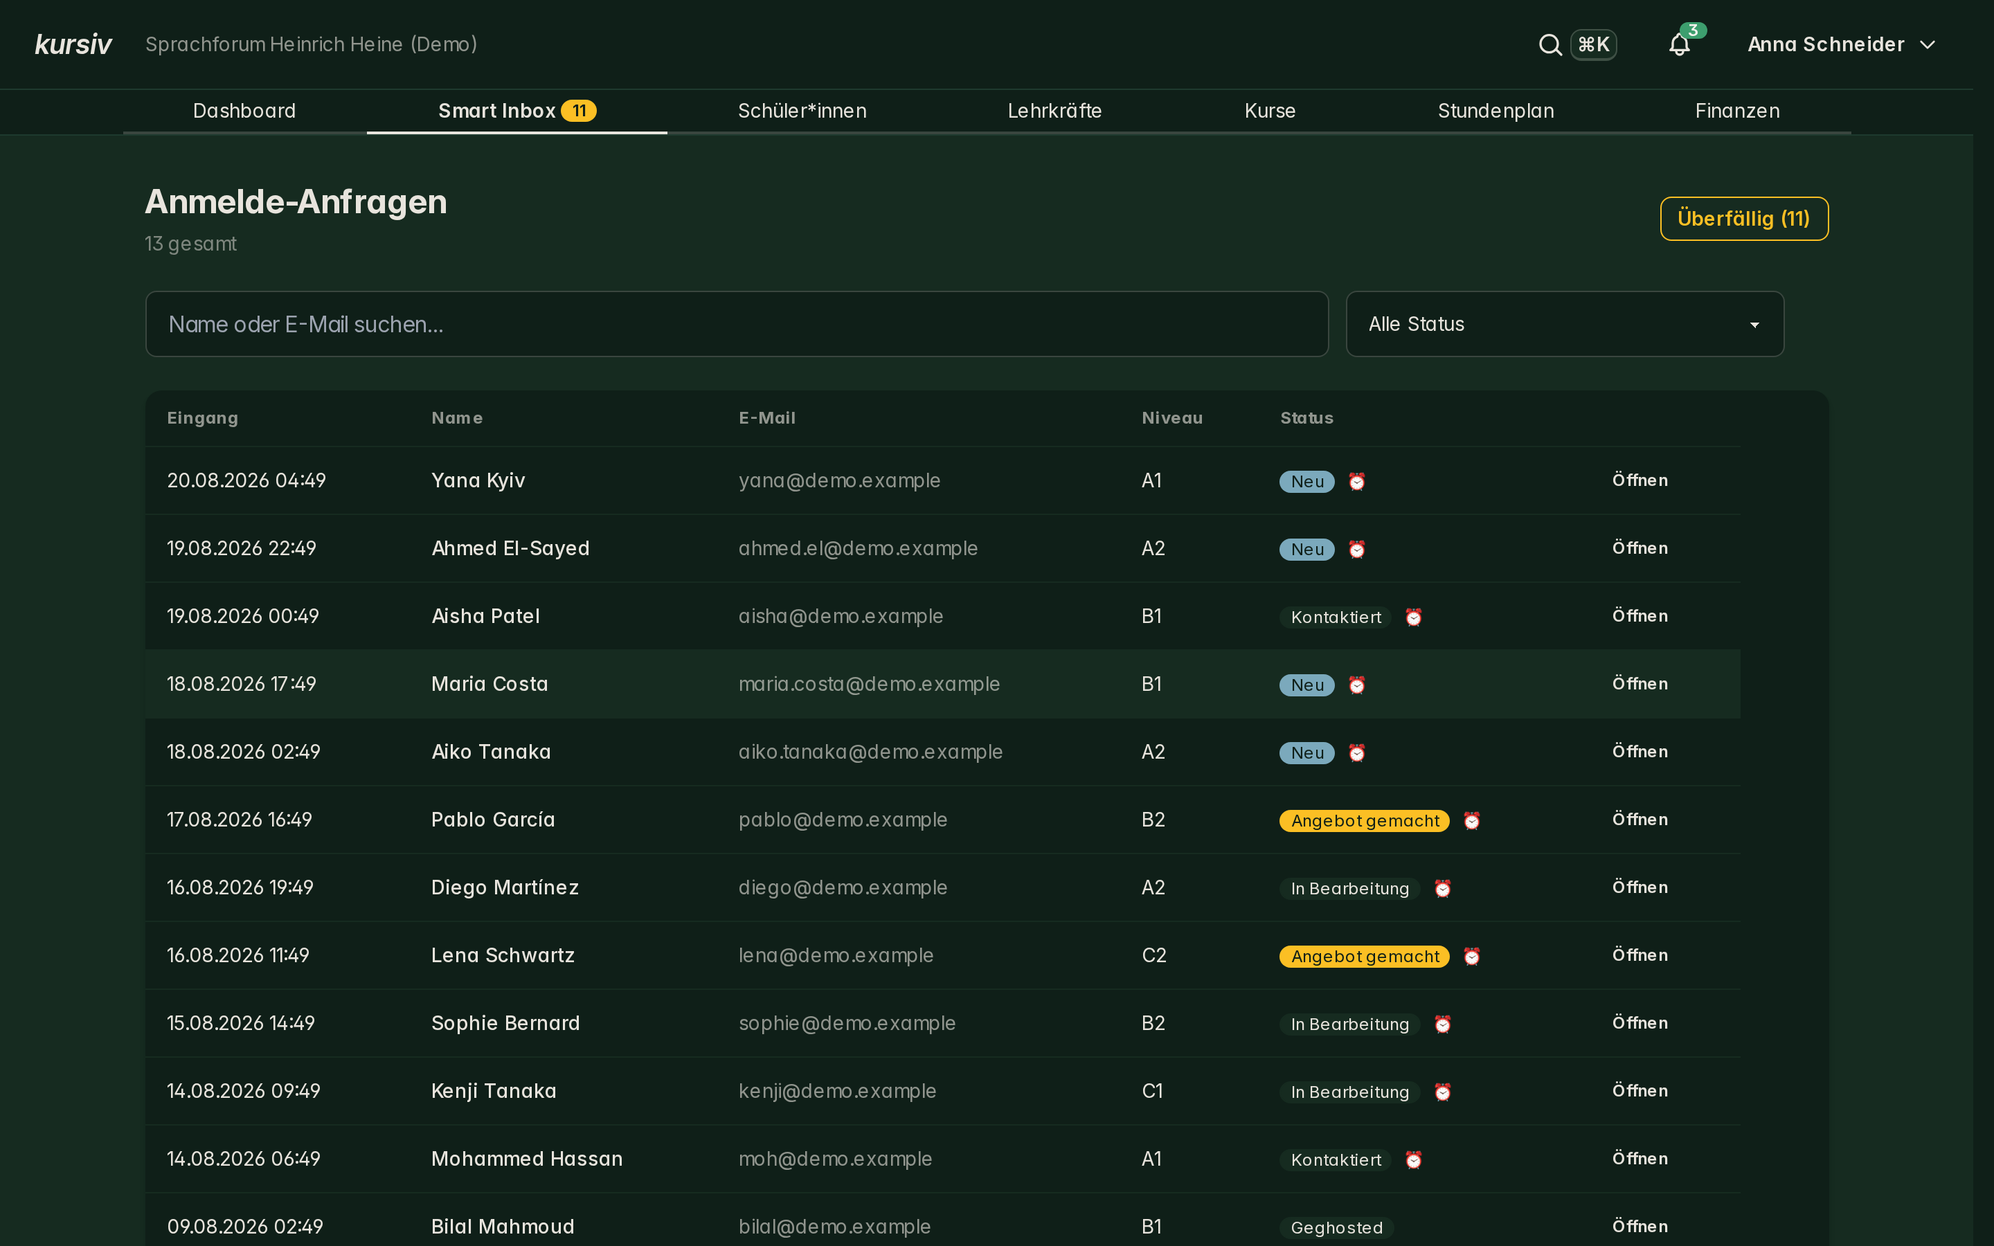Click alarm clock icon for Mohammed Hassan
The width and height of the screenshot is (1994, 1246).
coord(1413,1159)
